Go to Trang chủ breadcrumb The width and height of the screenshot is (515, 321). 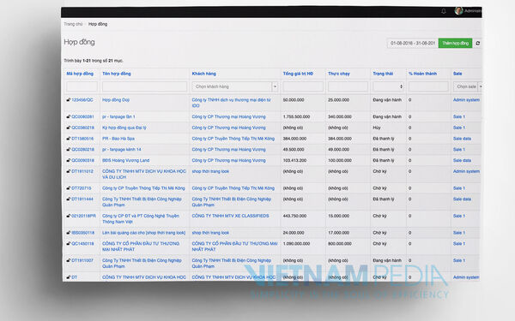point(73,24)
